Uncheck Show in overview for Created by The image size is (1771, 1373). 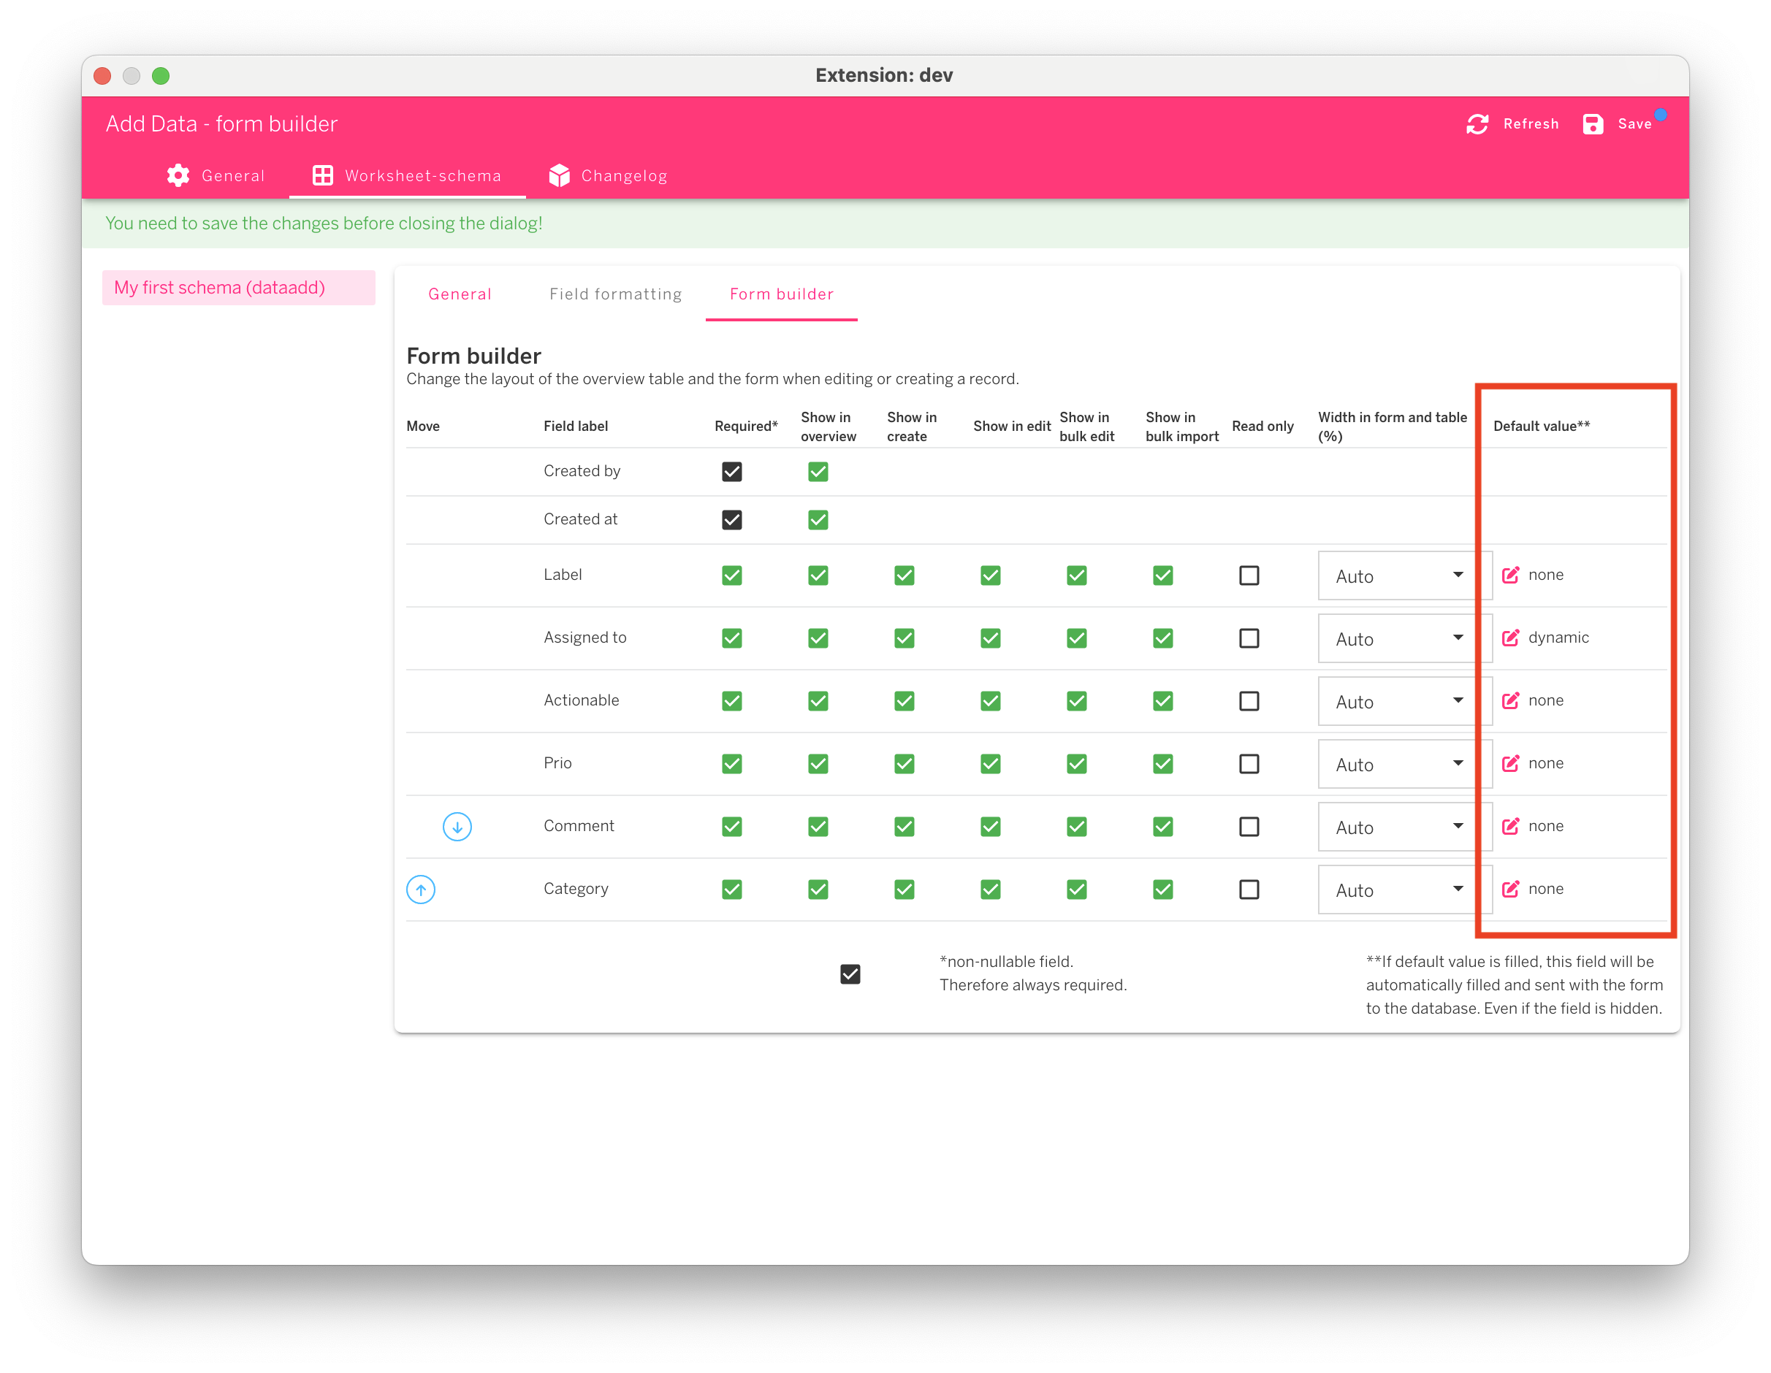click(818, 472)
